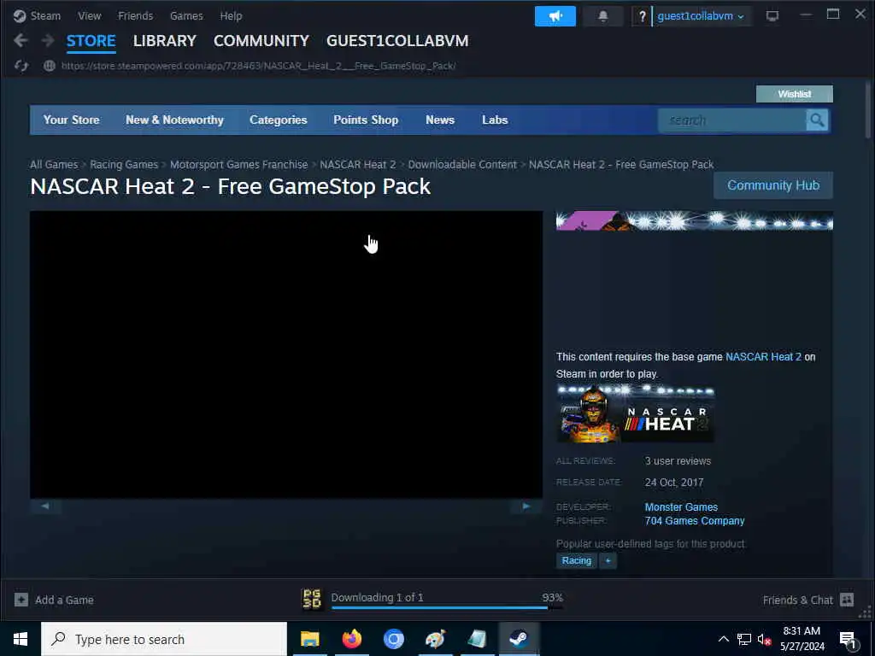Show hidden tray icons chevron
The width and height of the screenshot is (875, 656).
[x=723, y=639]
